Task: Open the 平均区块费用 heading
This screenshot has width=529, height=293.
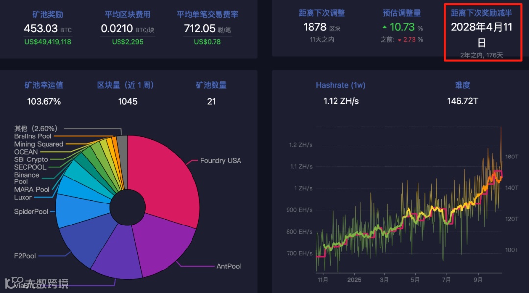Action: [x=127, y=14]
